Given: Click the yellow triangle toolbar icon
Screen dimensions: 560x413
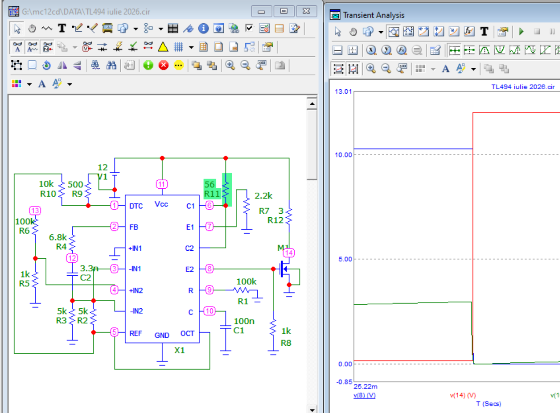Looking at the screenshot, I should coord(163,47).
